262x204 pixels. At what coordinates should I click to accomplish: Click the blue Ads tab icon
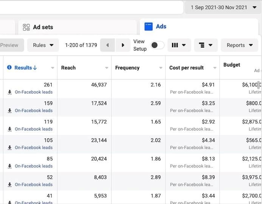coord(149,26)
